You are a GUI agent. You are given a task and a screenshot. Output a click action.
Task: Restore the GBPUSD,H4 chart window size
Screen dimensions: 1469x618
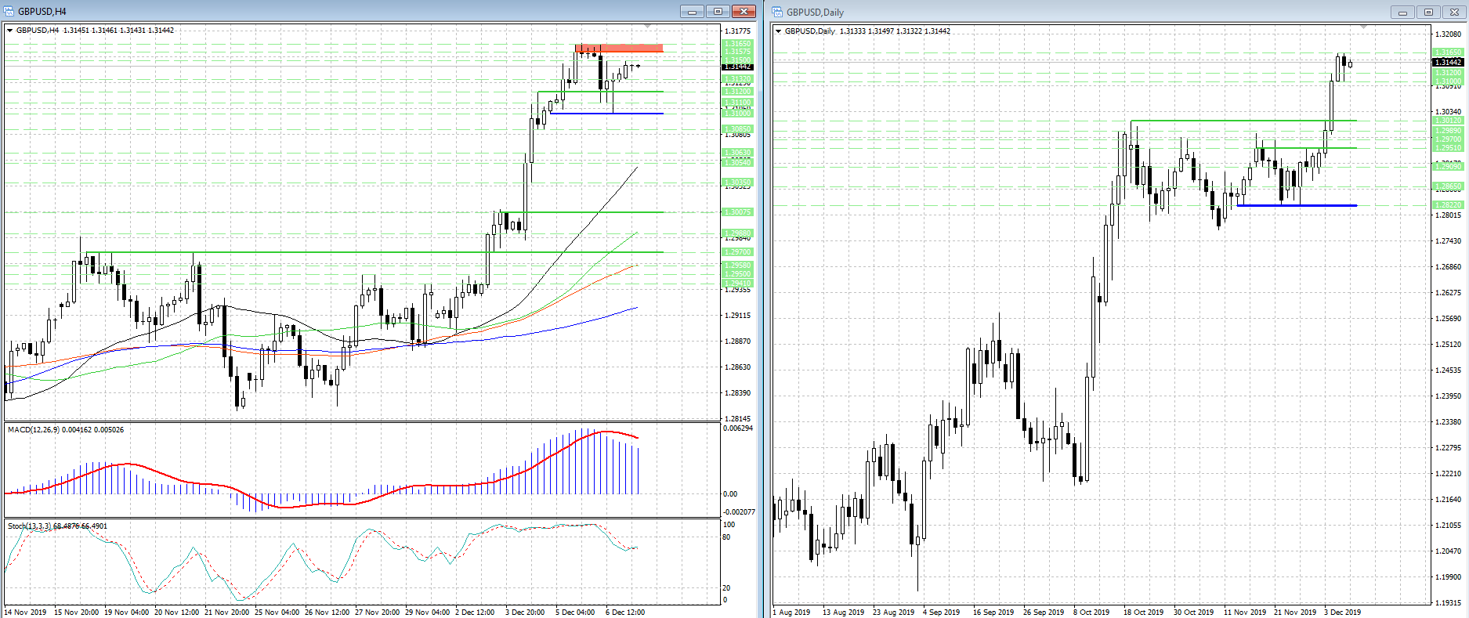pos(717,11)
